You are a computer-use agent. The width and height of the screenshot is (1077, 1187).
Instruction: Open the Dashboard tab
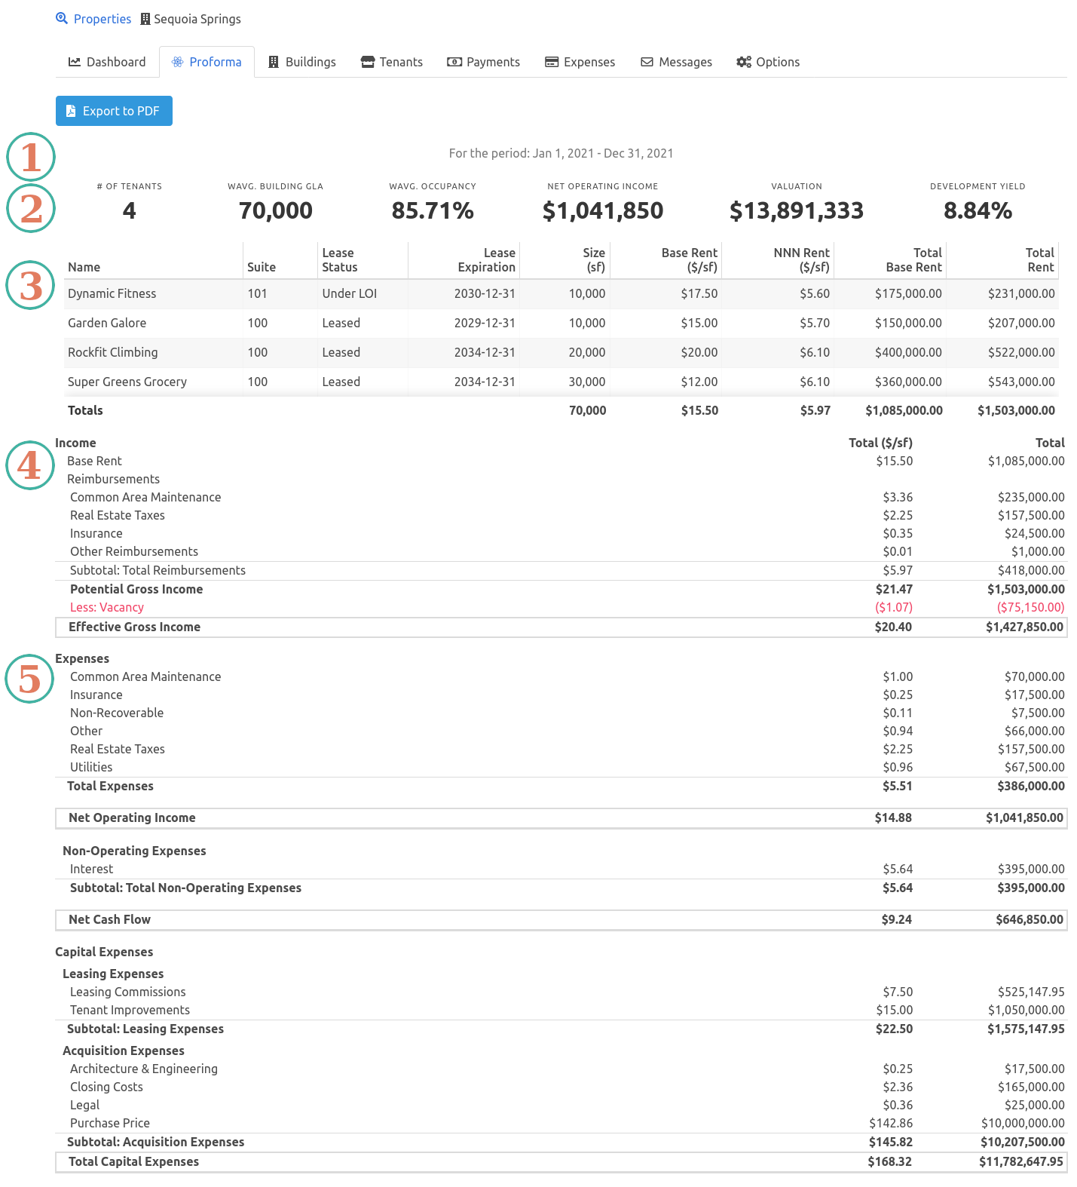click(x=107, y=62)
